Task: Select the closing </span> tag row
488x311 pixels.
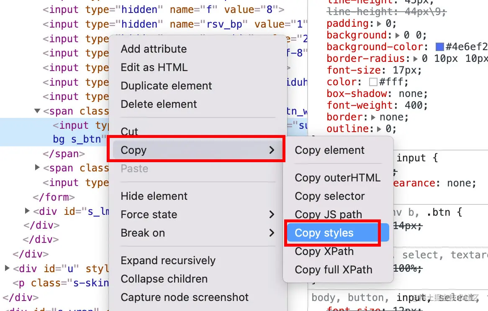Action: pos(64,153)
